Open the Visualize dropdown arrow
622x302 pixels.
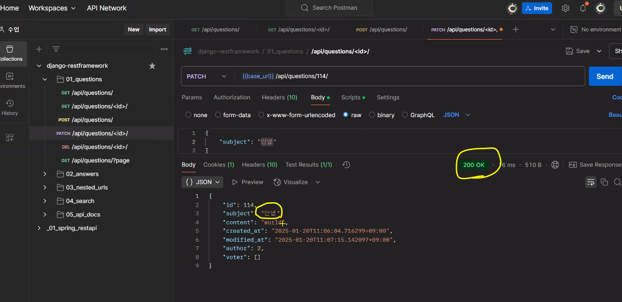pyautogui.click(x=318, y=182)
